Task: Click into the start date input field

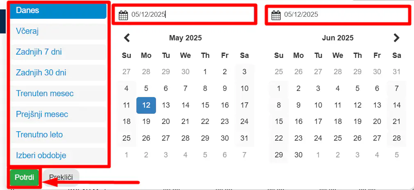Action: tap(184, 14)
